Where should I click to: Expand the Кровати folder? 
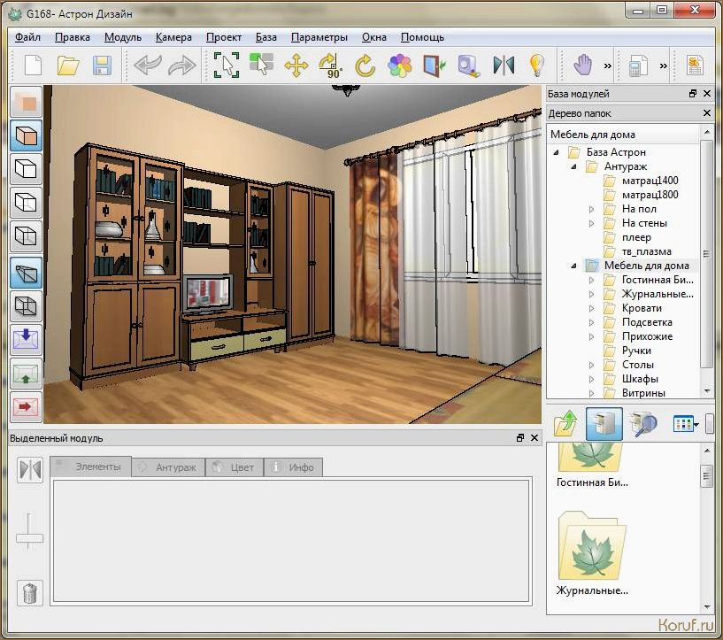[592, 308]
